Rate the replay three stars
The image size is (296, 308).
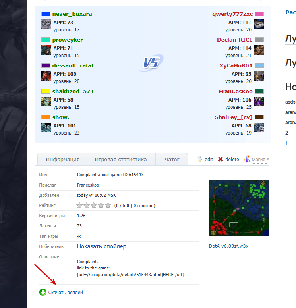(94, 206)
